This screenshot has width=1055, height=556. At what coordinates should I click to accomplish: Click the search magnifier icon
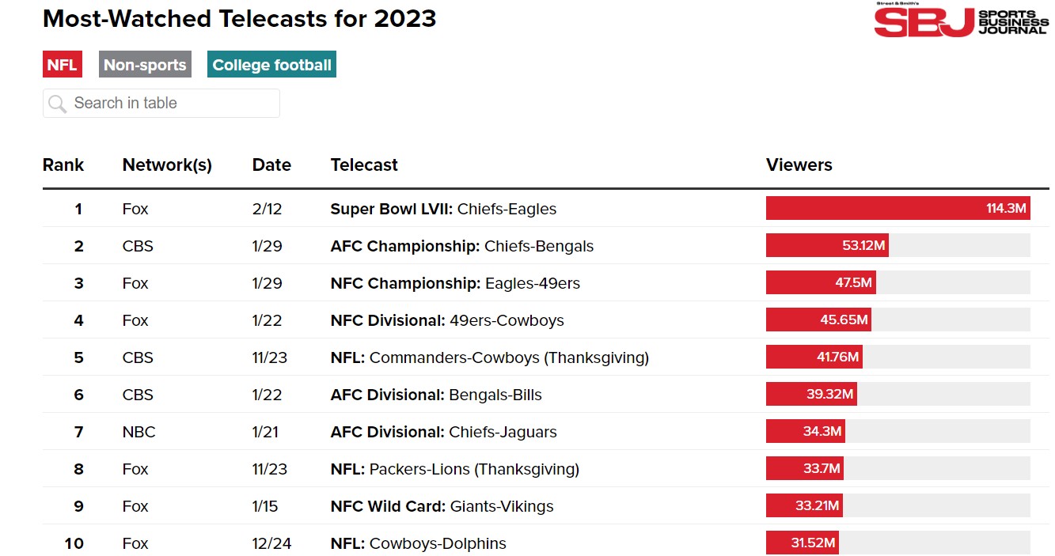point(57,104)
